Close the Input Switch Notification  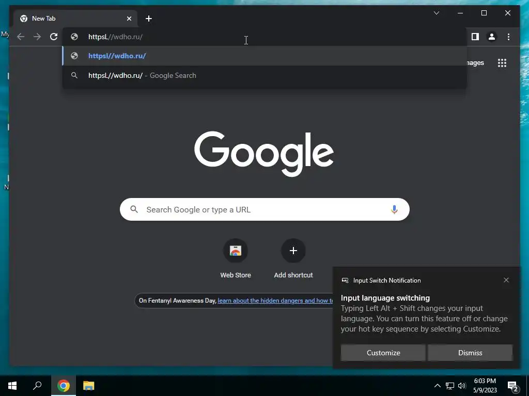(x=506, y=280)
